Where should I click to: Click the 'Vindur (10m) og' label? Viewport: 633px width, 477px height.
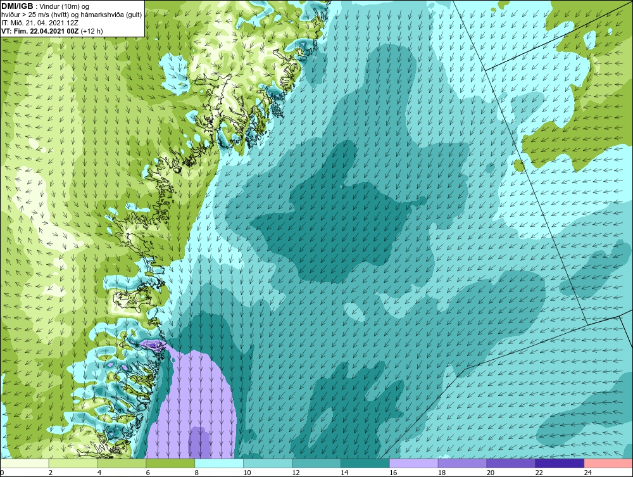click(x=64, y=7)
